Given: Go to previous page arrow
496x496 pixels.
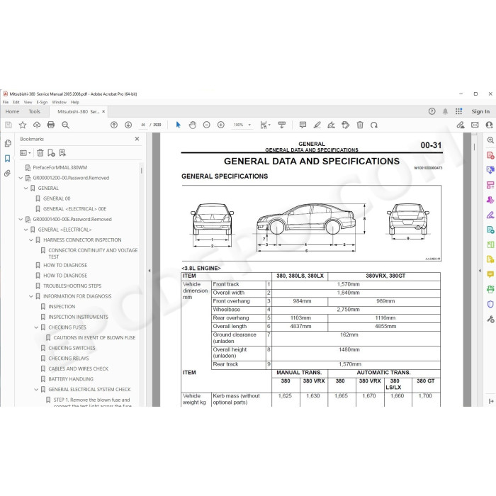Looking at the screenshot, I should [114, 125].
